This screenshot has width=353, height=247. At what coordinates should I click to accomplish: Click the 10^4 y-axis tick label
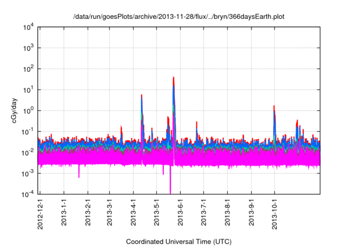28,27
